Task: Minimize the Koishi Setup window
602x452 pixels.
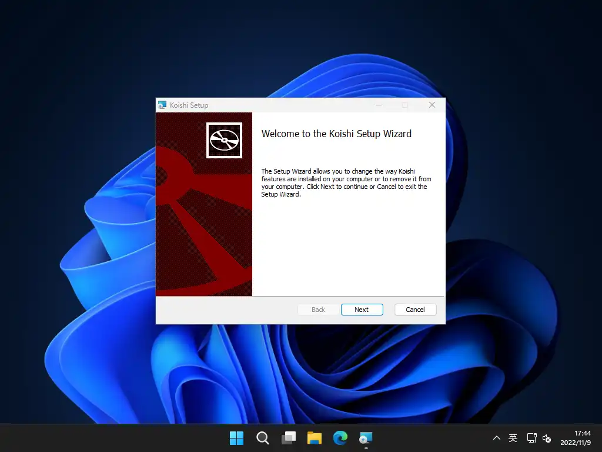Action: (379, 105)
